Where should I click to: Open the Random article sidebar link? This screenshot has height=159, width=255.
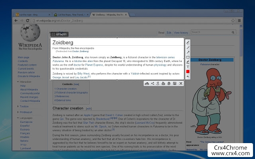click(26, 72)
